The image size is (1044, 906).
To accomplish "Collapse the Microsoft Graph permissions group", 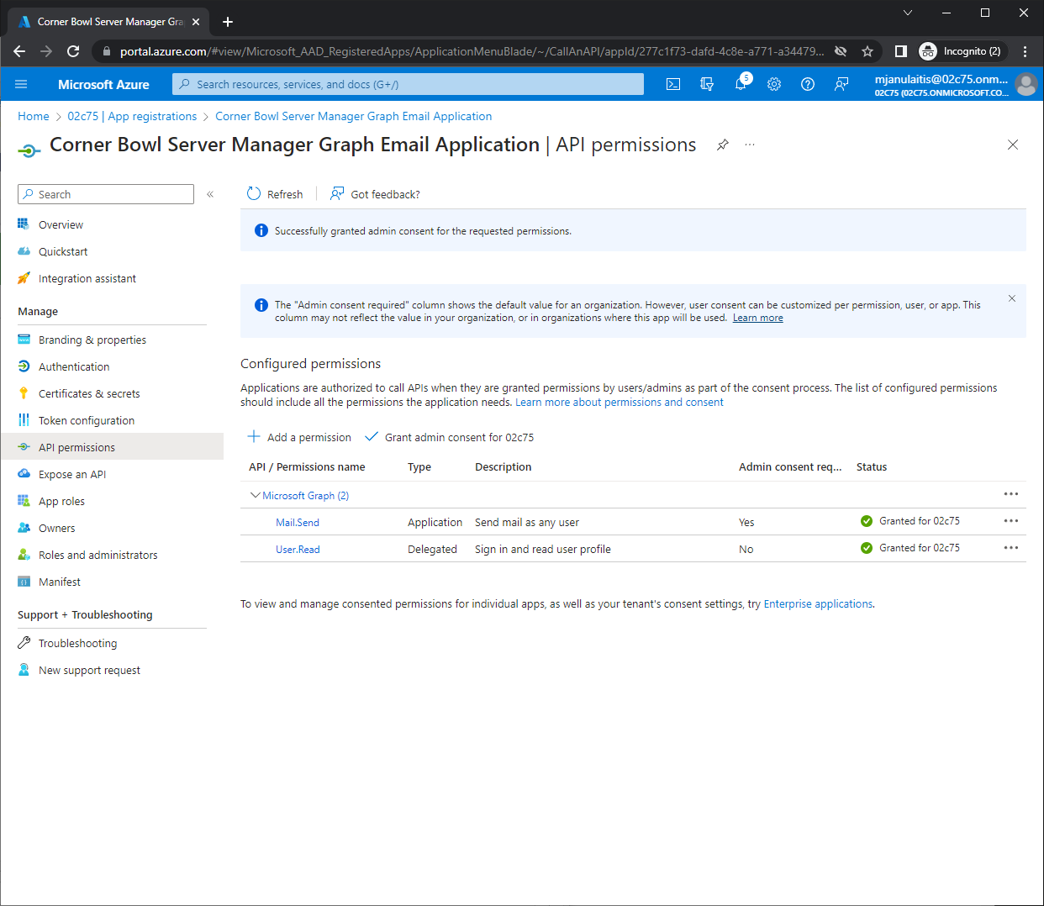I will click(256, 496).
